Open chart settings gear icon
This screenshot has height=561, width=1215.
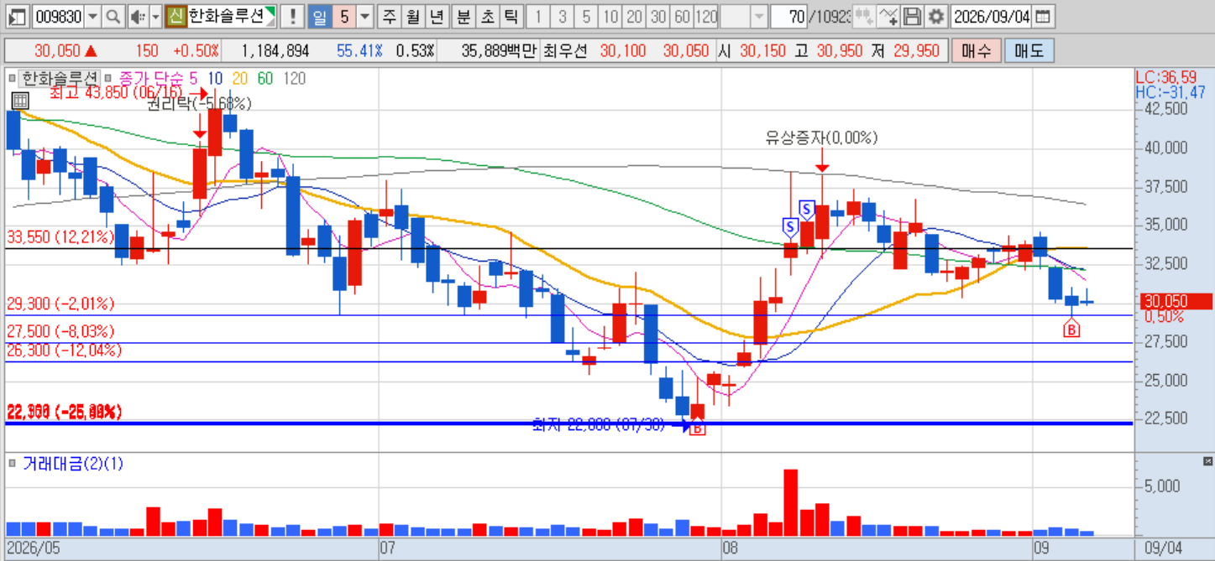click(x=936, y=16)
